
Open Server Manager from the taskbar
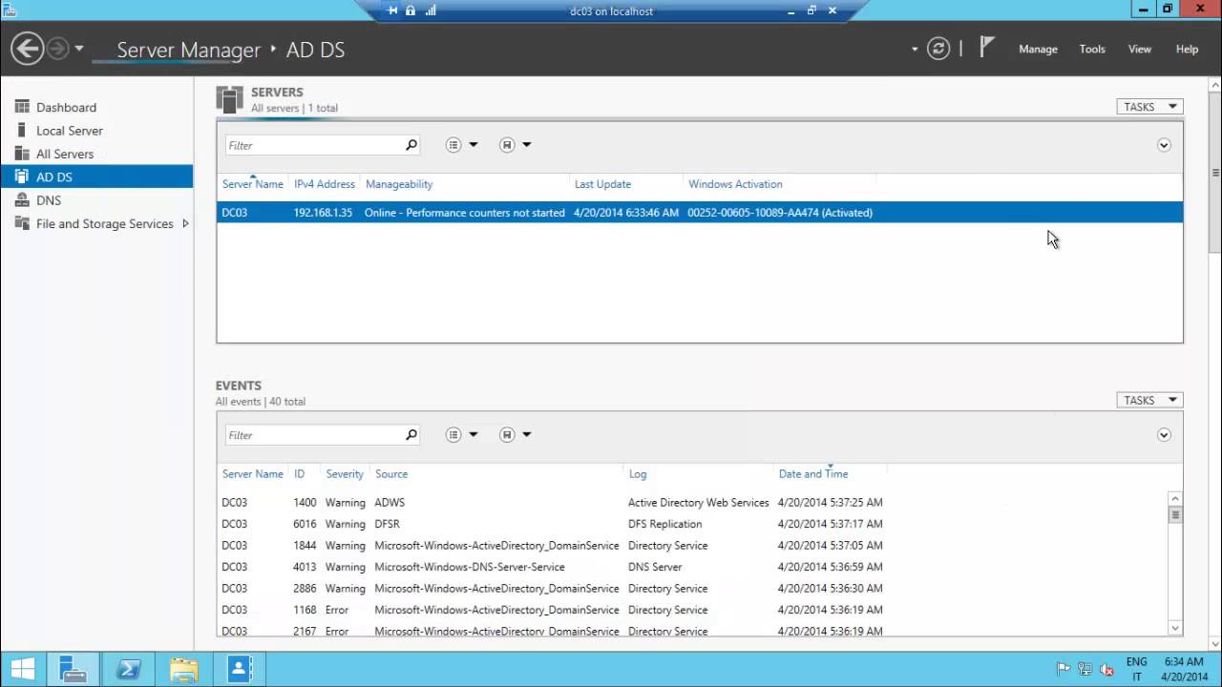[74, 669]
